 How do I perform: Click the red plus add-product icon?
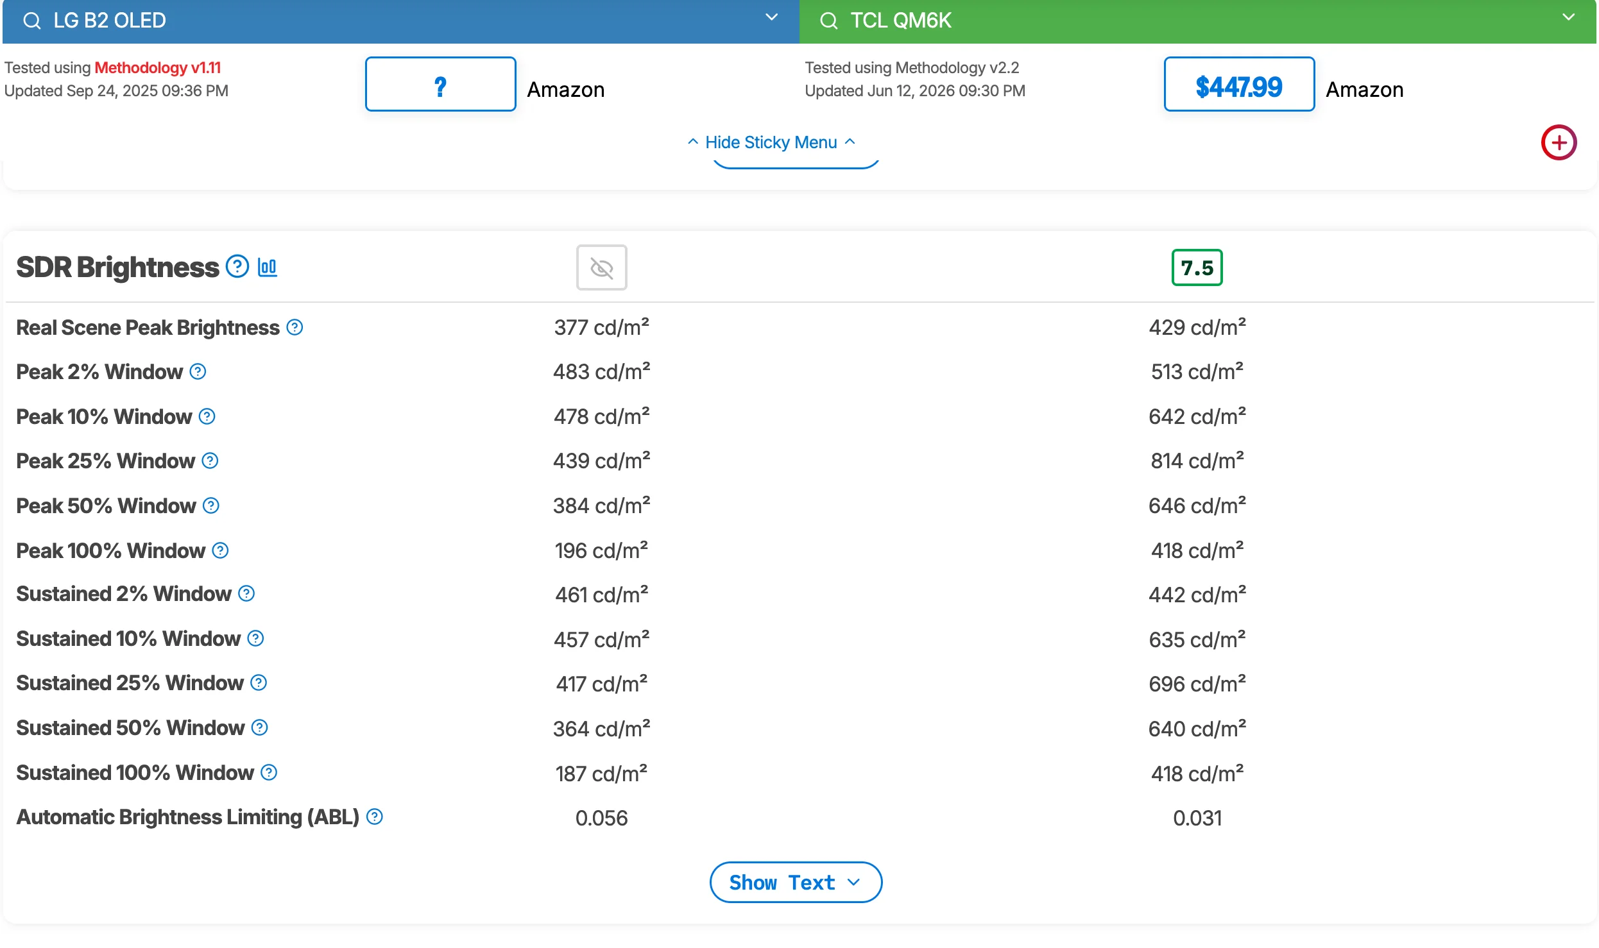click(x=1559, y=142)
